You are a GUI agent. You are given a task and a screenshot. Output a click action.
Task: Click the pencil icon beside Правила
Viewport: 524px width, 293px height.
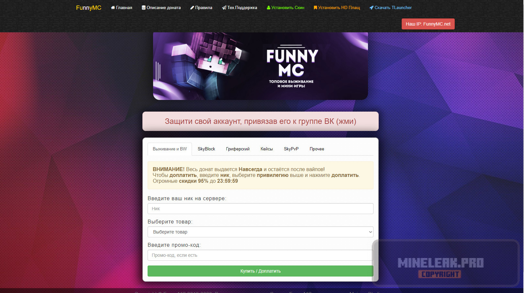[192, 7]
